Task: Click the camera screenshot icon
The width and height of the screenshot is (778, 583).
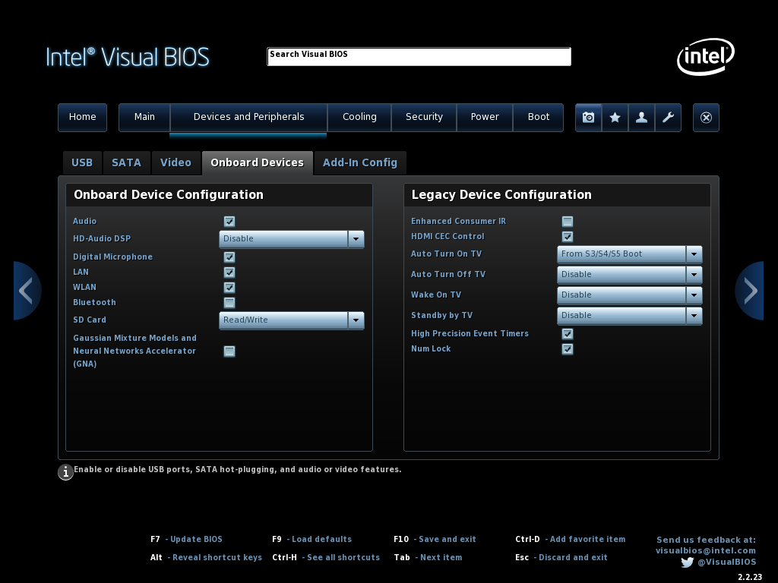Action: click(589, 118)
